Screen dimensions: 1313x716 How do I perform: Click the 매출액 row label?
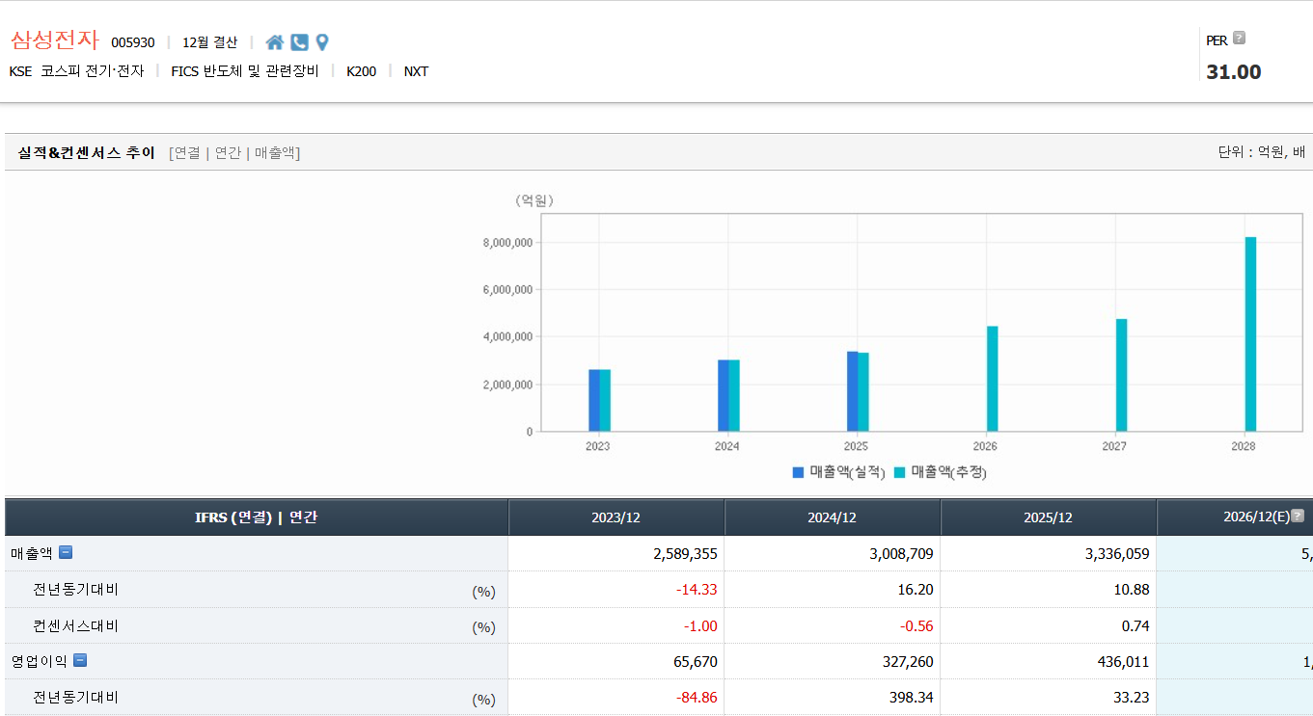coord(32,553)
